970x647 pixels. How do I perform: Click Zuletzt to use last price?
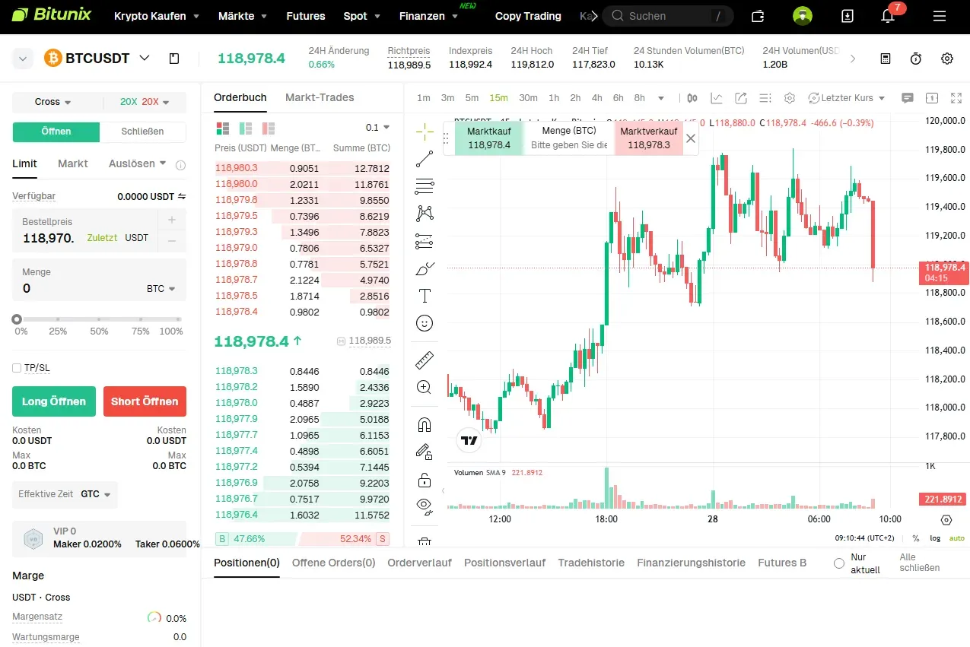click(x=102, y=238)
